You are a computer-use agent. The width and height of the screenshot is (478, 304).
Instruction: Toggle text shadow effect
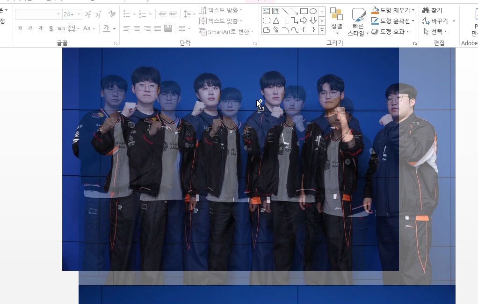pos(51,28)
